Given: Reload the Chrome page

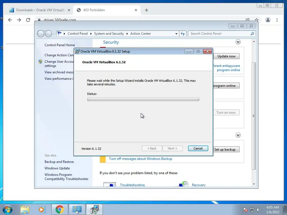Looking at the screenshot, I should [x=28, y=20].
